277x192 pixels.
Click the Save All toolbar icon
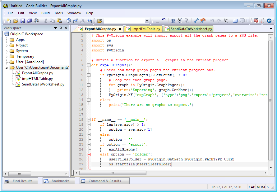coord(29,21)
